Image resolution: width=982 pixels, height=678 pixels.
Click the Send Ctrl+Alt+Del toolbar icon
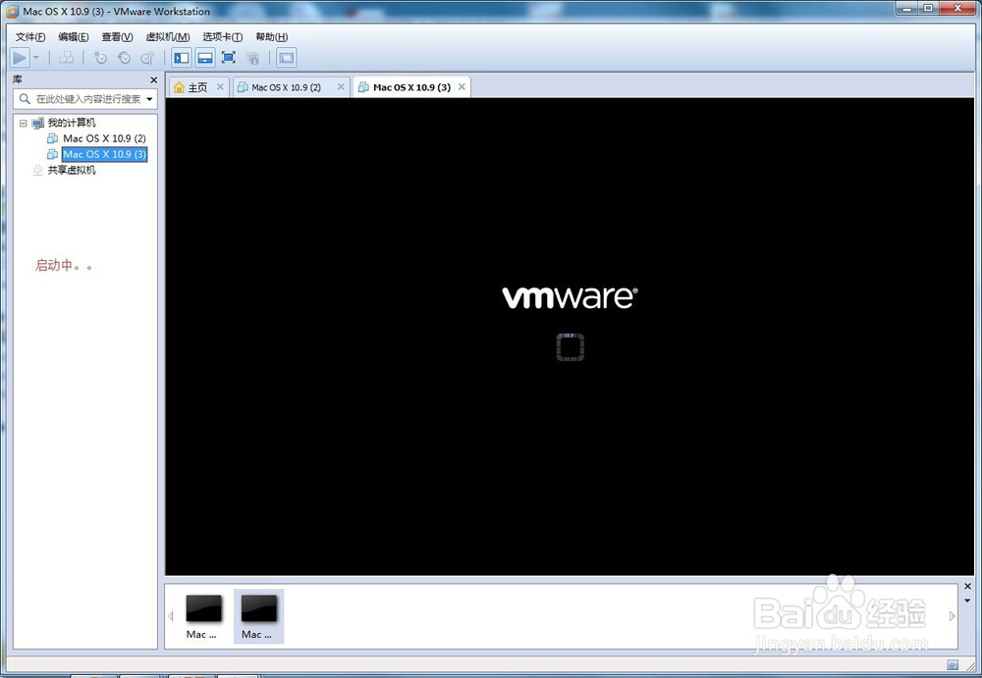[67, 58]
